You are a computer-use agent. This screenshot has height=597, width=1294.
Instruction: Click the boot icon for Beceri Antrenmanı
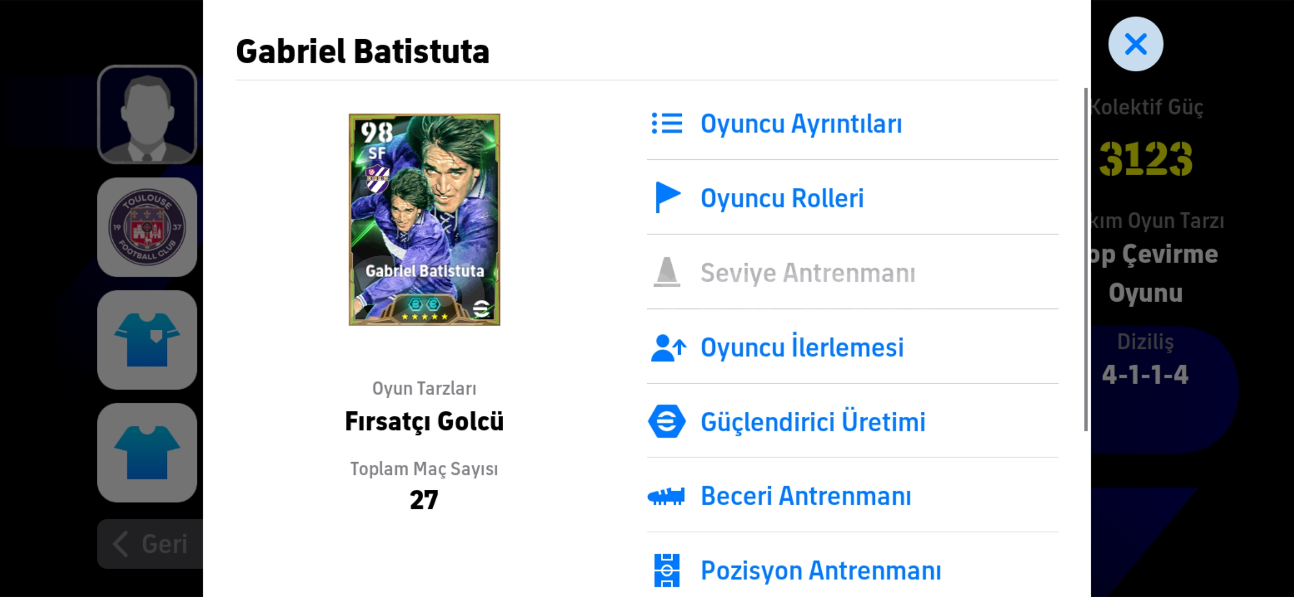(666, 496)
